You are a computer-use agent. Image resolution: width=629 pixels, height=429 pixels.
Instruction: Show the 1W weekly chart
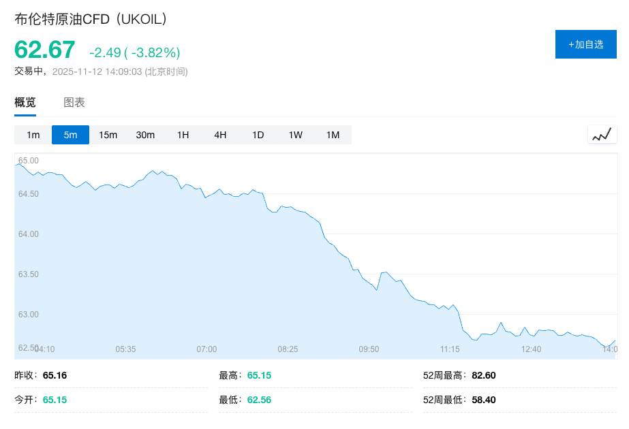(x=295, y=135)
